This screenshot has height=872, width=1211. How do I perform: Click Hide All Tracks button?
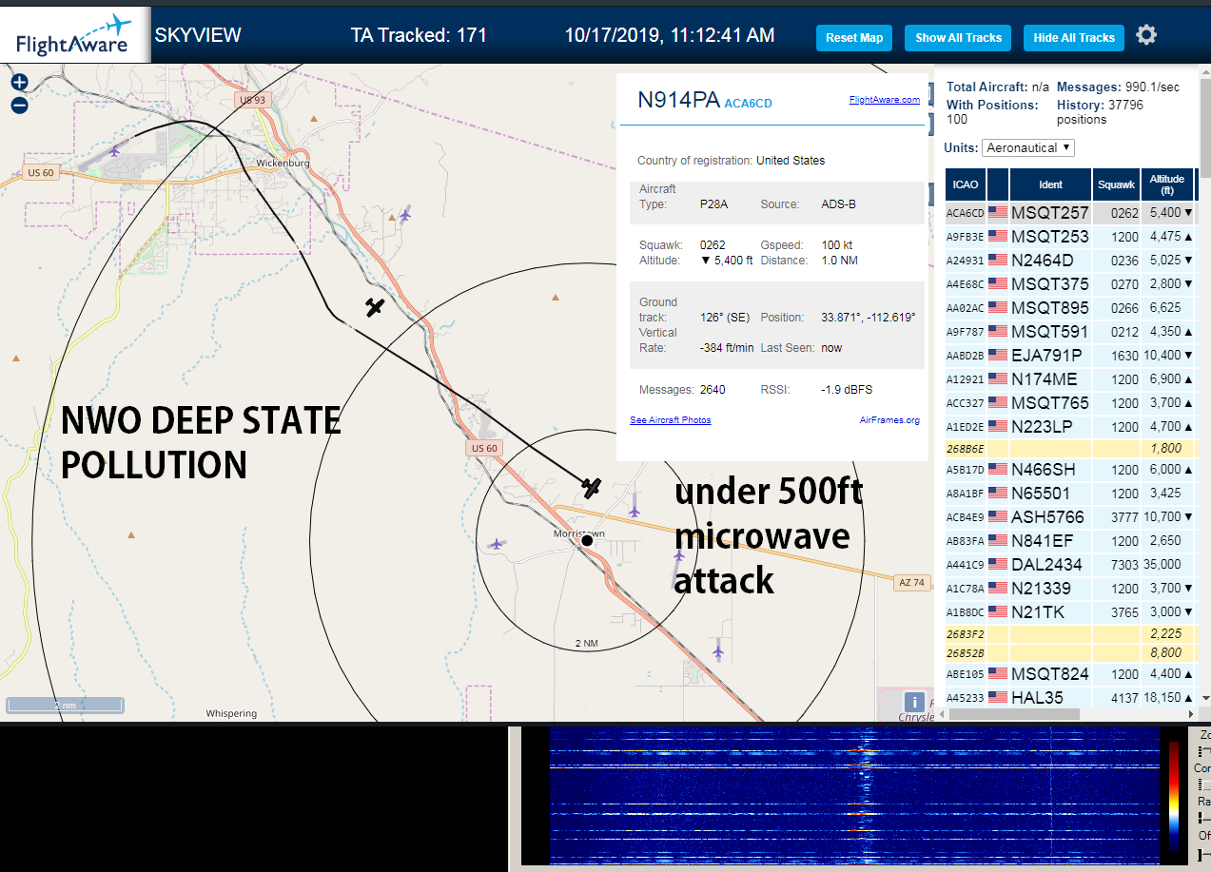[x=1074, y=38]
